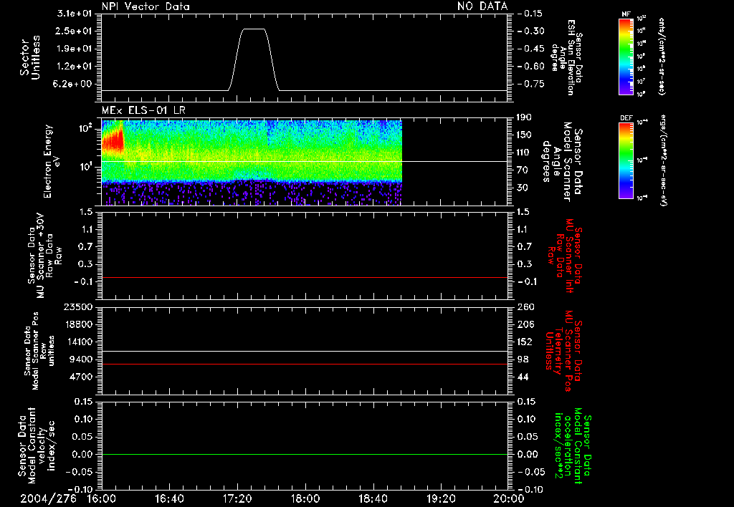The height and width of the screenshot is (507, 734).
Task: Click the "19:20" time axis label
Action: [441, 499]
